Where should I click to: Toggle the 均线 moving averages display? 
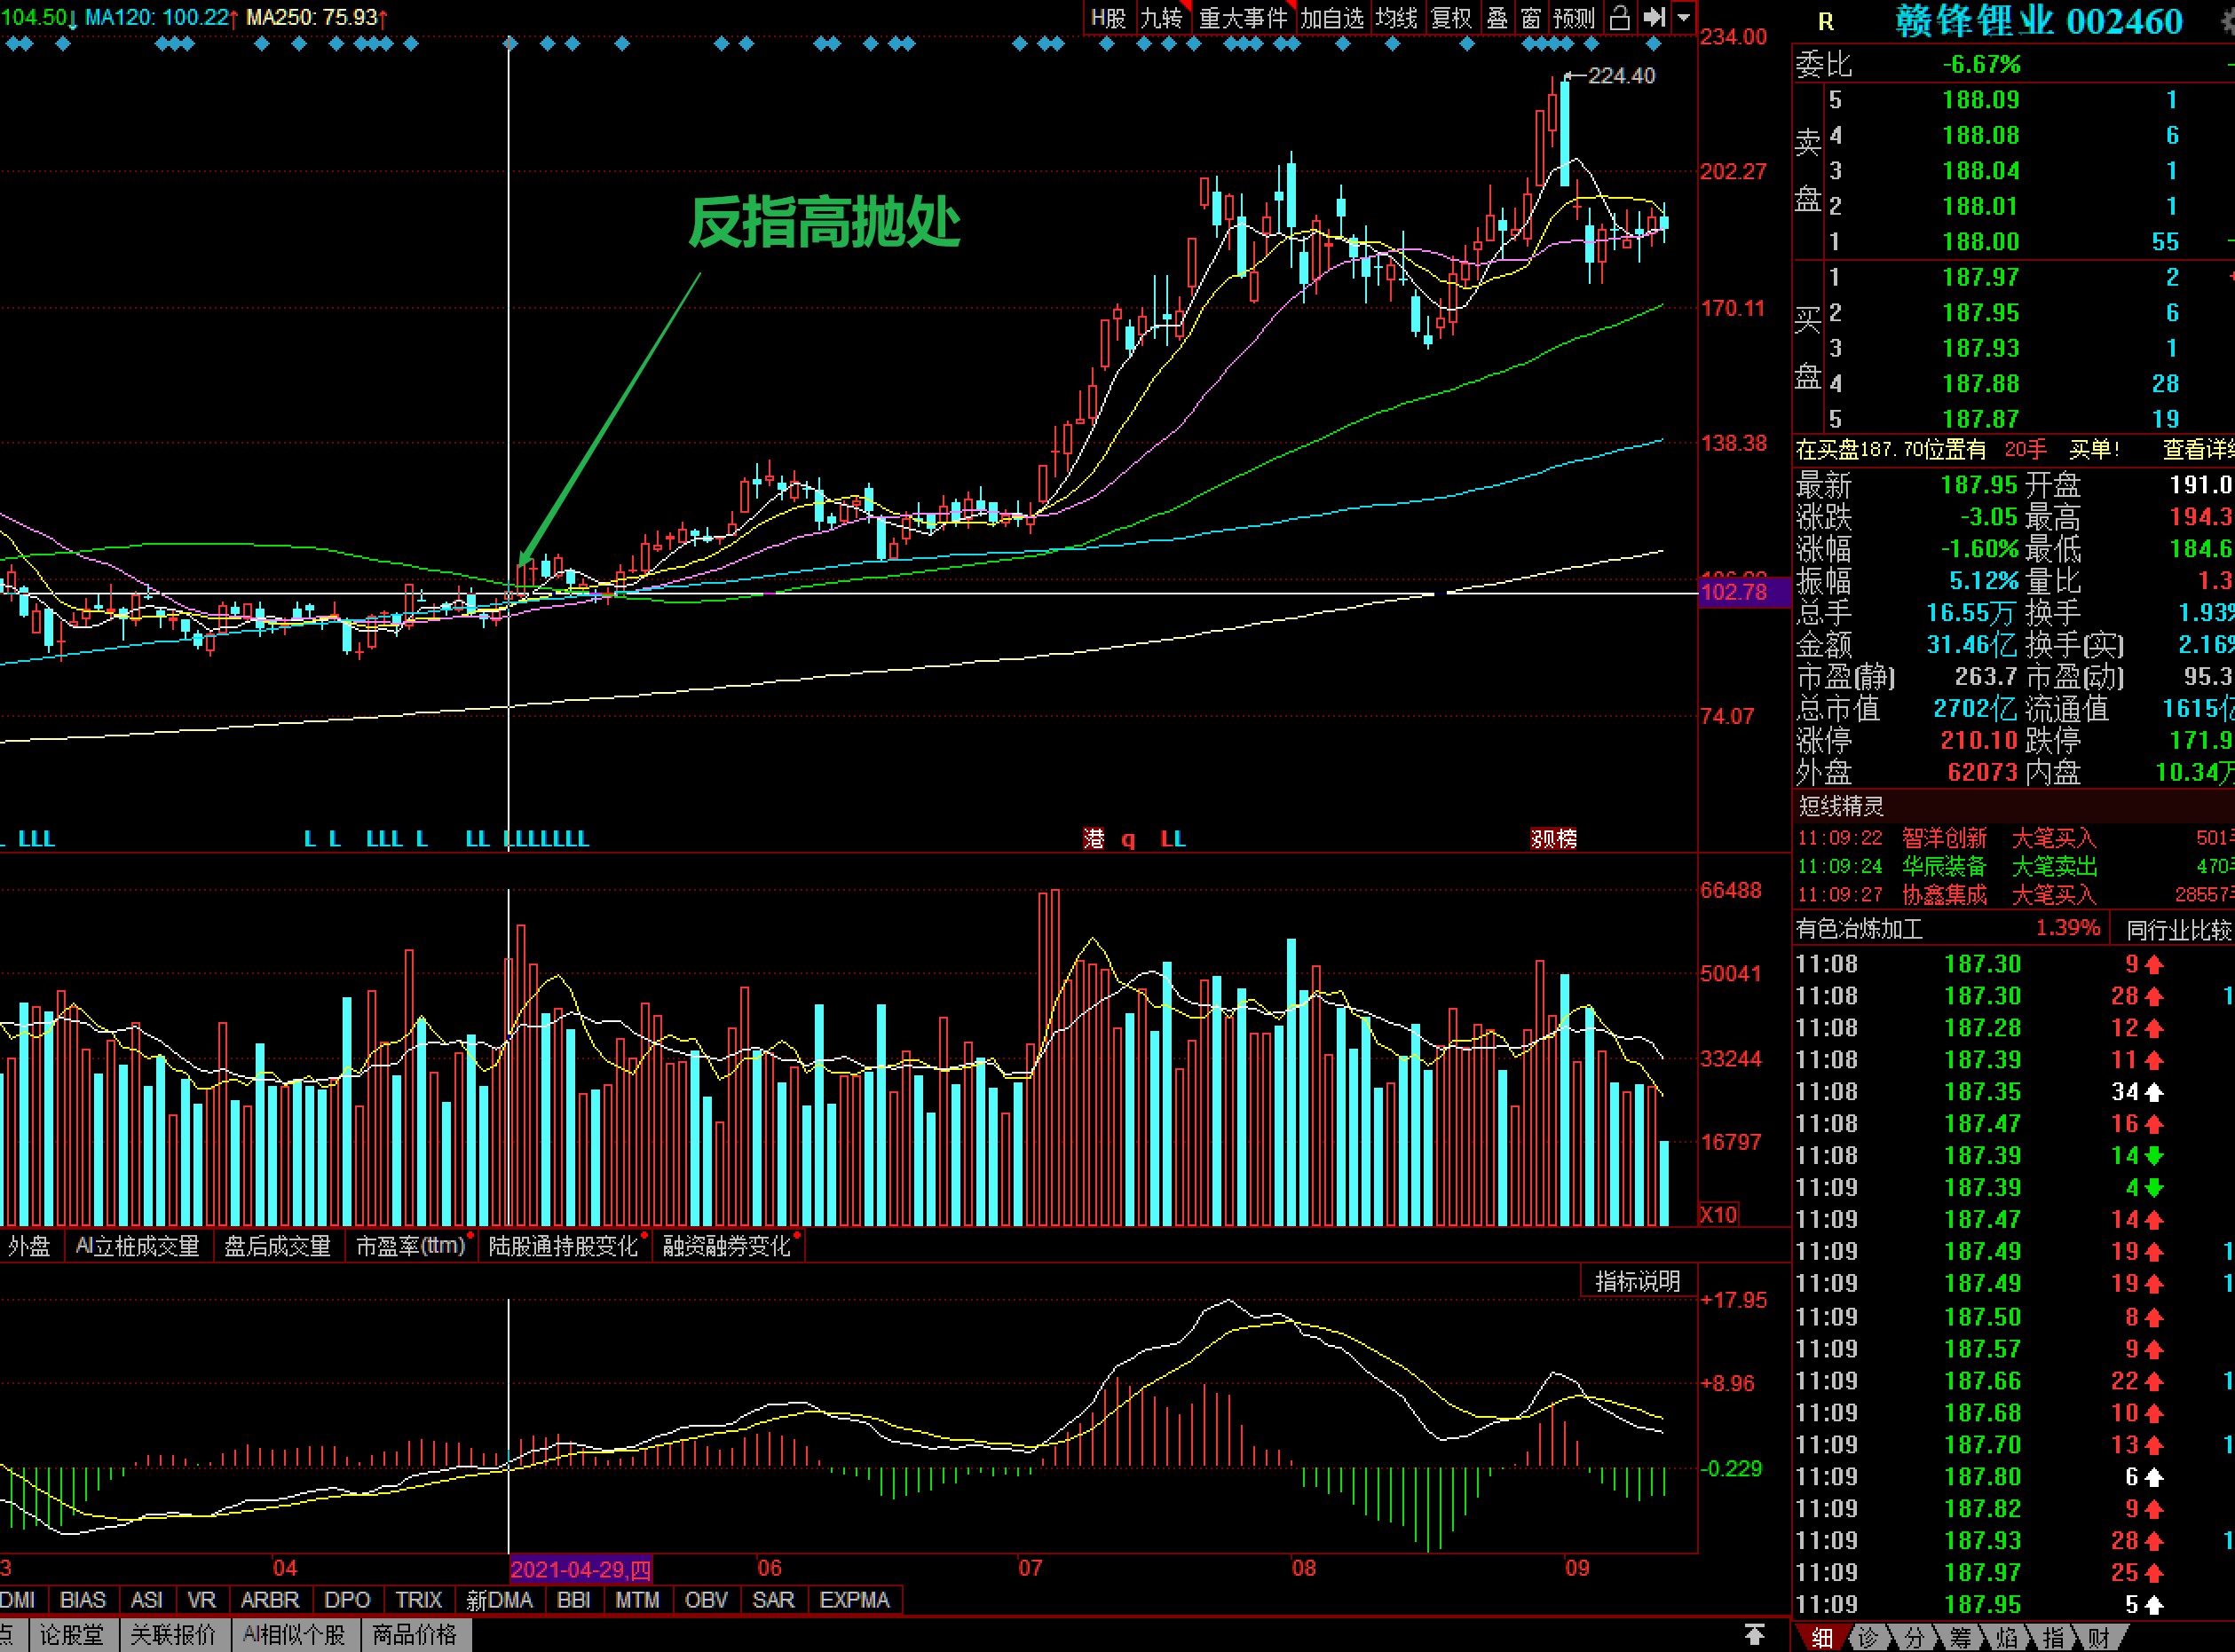tap(1395, 18)
